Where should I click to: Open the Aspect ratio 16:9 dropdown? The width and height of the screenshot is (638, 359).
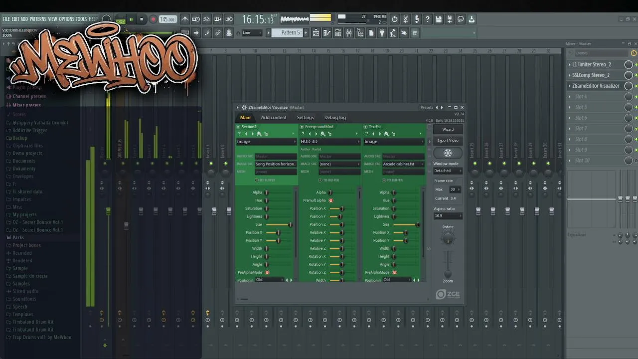pyautogui.click(x=448, y=216)
